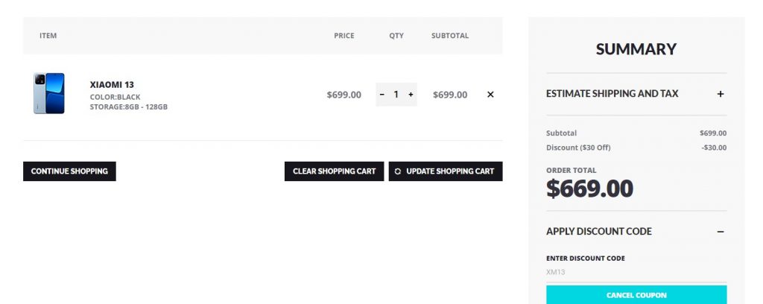Click Update Shopping Cart button label

pos(450,171)
